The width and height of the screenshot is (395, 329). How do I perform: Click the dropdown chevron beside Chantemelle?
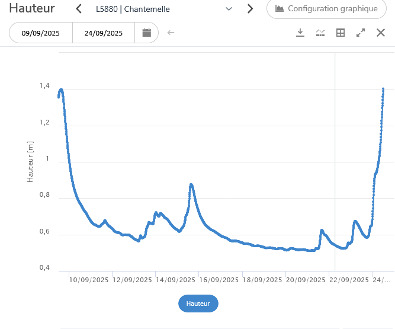coord(229,9)
